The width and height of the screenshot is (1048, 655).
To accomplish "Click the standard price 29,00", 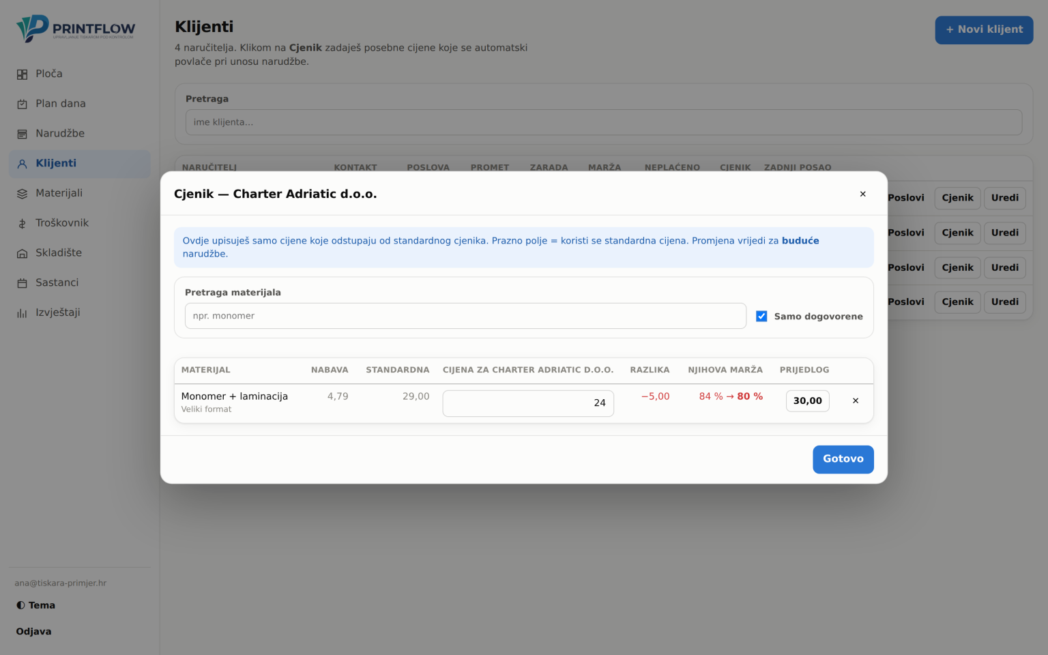I will (x=416, y=396).
